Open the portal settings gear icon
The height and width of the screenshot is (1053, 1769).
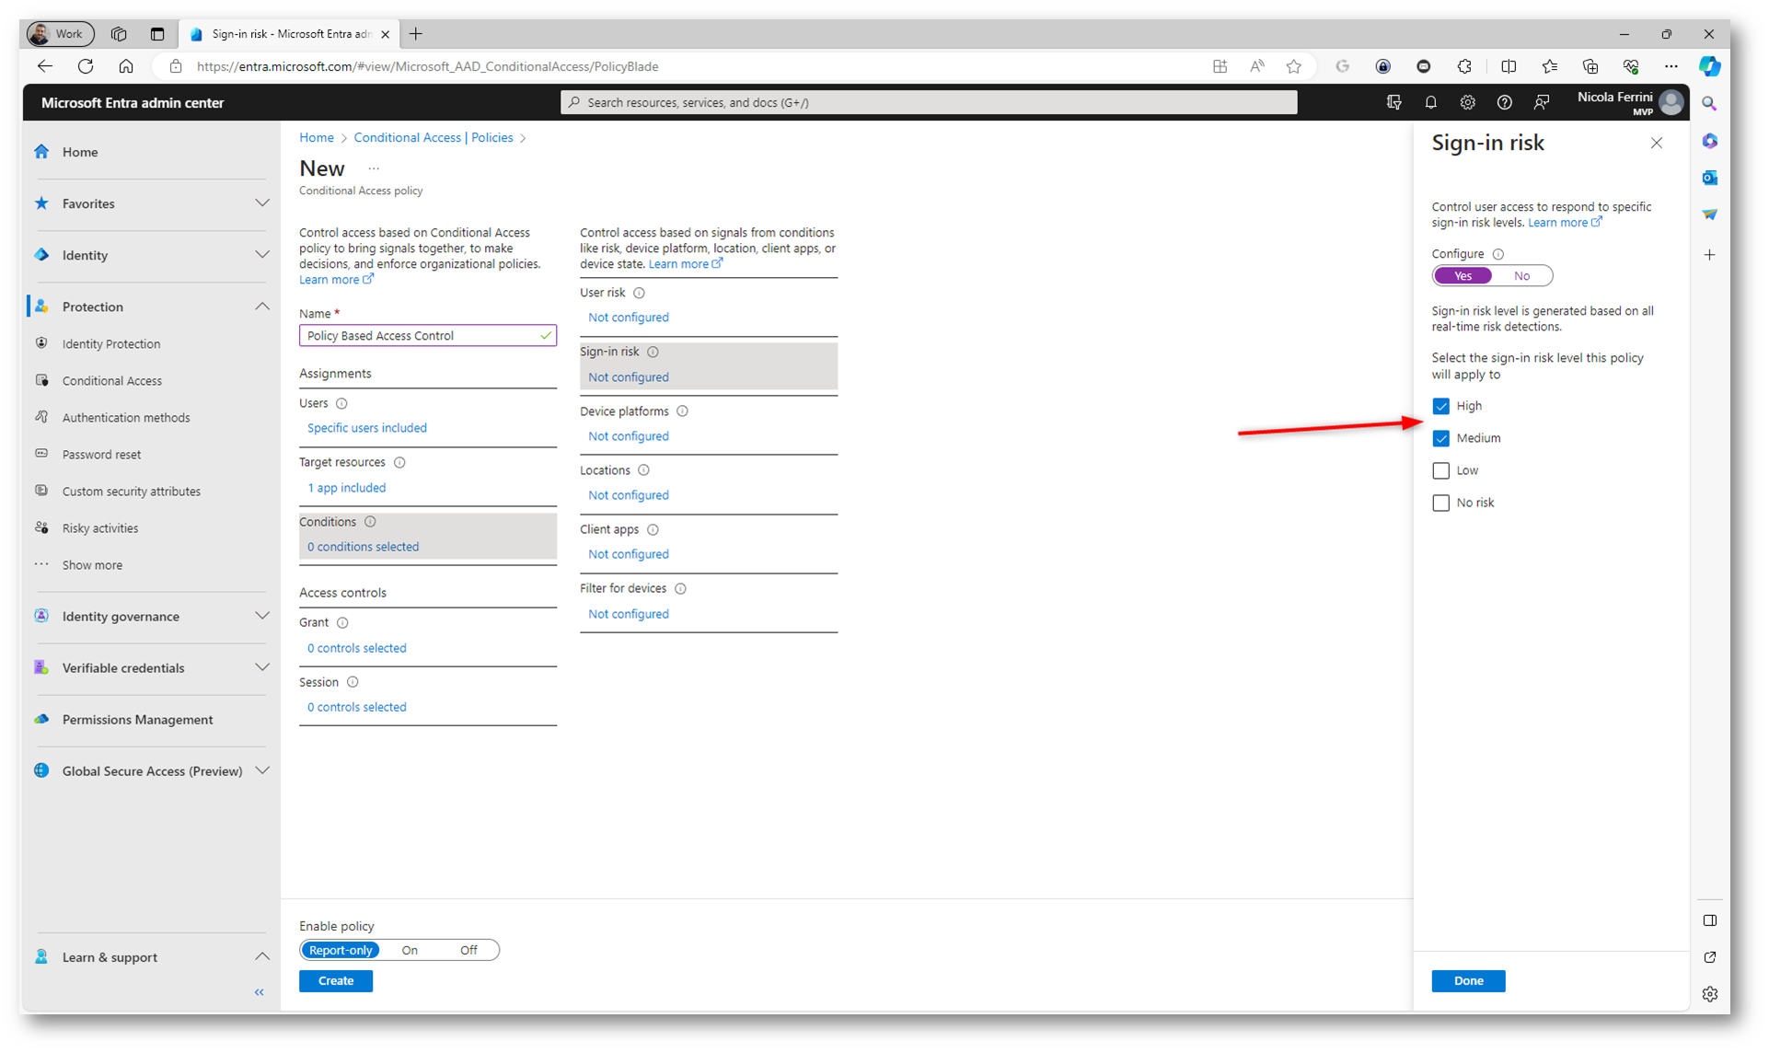[x=1467, y=102]
